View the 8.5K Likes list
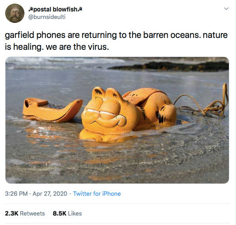236x225 pixels. click(x=67, y=214)
